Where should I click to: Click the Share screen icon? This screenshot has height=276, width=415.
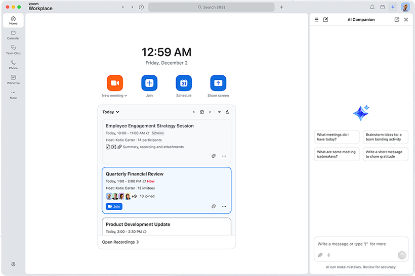point(218,83)
